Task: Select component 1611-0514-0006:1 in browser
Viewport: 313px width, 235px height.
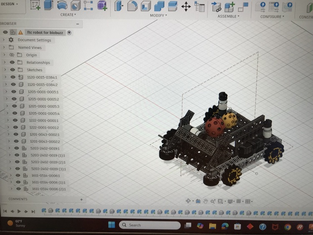Action: point(46,175)
